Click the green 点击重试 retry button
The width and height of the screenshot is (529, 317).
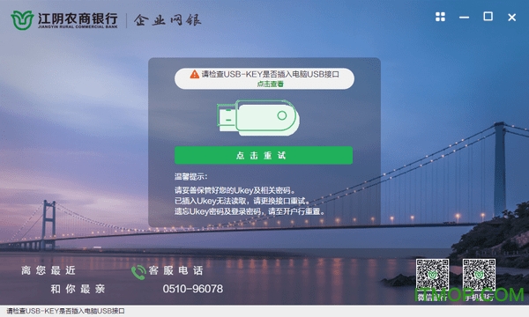coord(264,155)
